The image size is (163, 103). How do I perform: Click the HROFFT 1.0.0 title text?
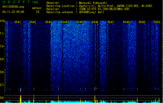click(x=20, y=2)
